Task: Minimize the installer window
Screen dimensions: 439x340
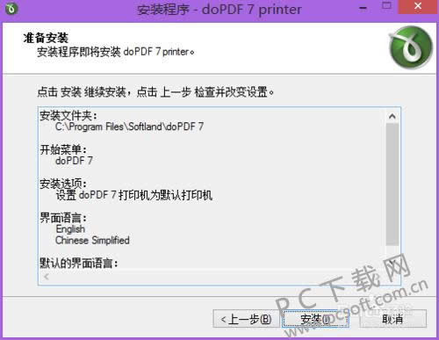Action: point(363,8)
